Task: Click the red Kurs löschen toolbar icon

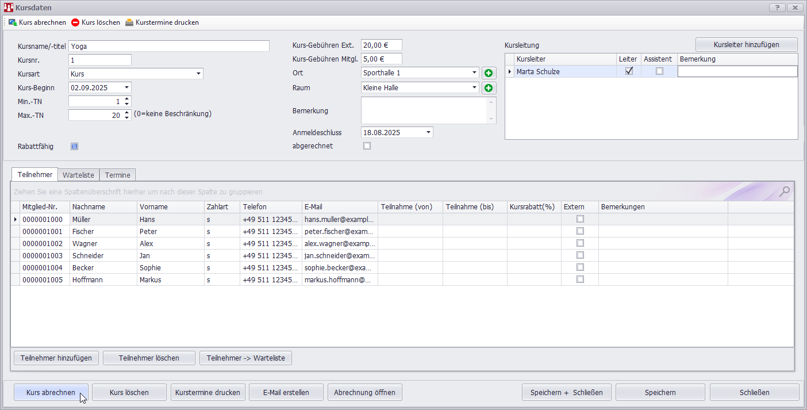Action: click(76, 22)
